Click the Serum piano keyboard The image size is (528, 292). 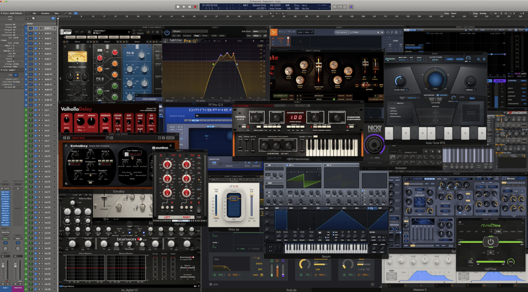coord(326,248)
